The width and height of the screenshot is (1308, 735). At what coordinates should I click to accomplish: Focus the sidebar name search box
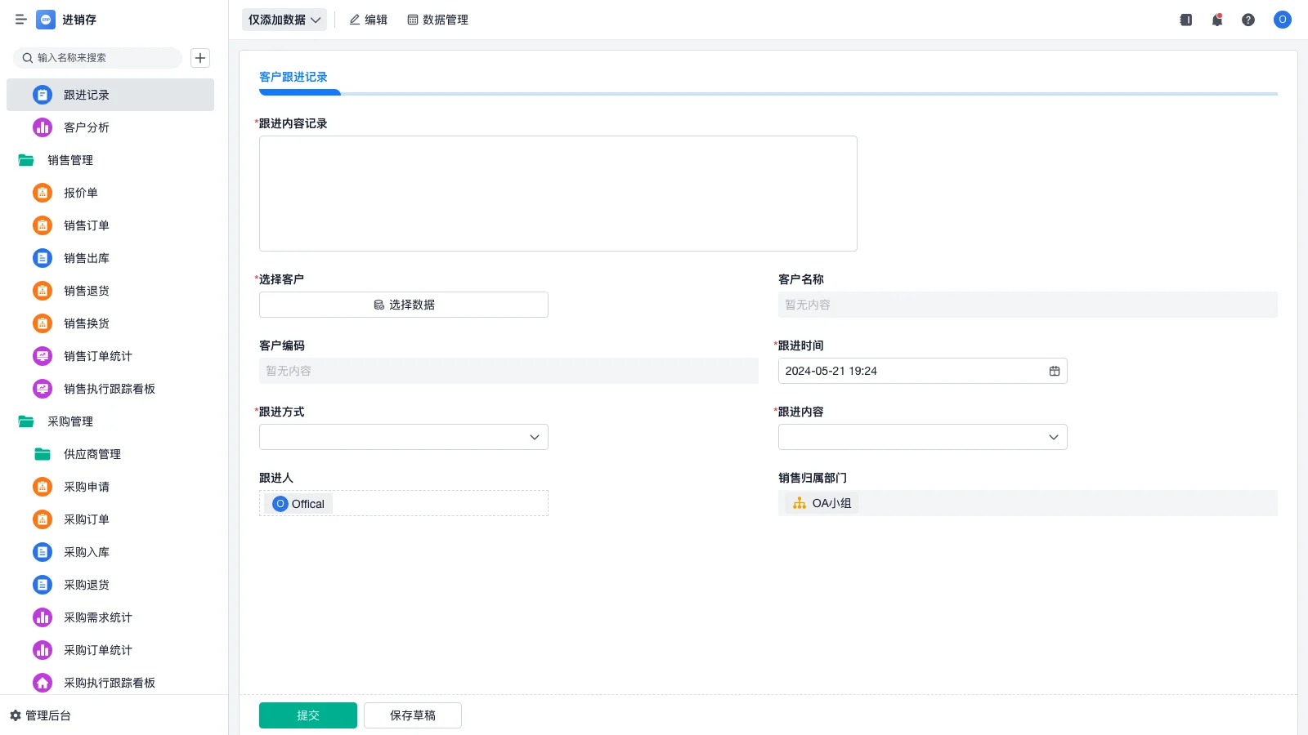tap(97, 58)
